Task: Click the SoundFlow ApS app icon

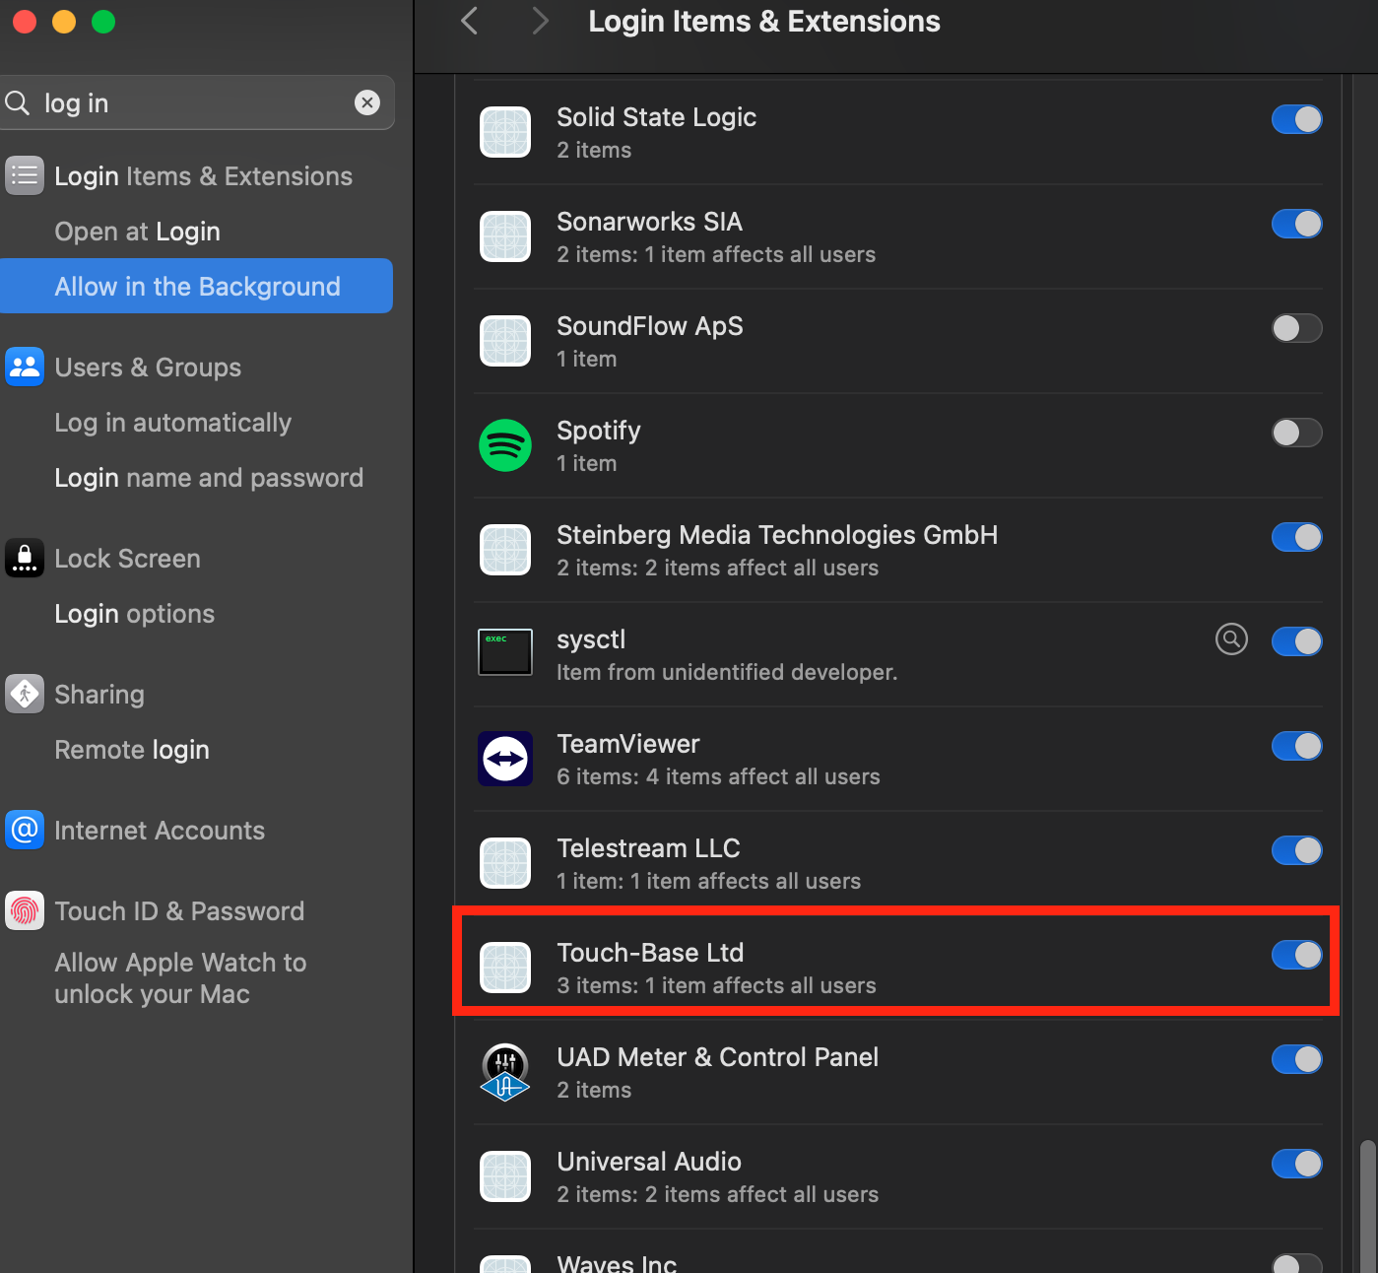Action: click(x=505, y=341)
